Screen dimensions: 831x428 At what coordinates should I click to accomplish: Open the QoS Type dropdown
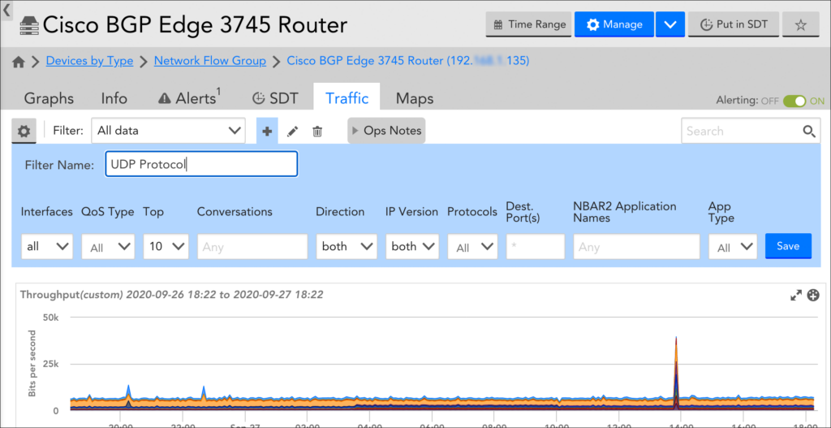point(108,247)
